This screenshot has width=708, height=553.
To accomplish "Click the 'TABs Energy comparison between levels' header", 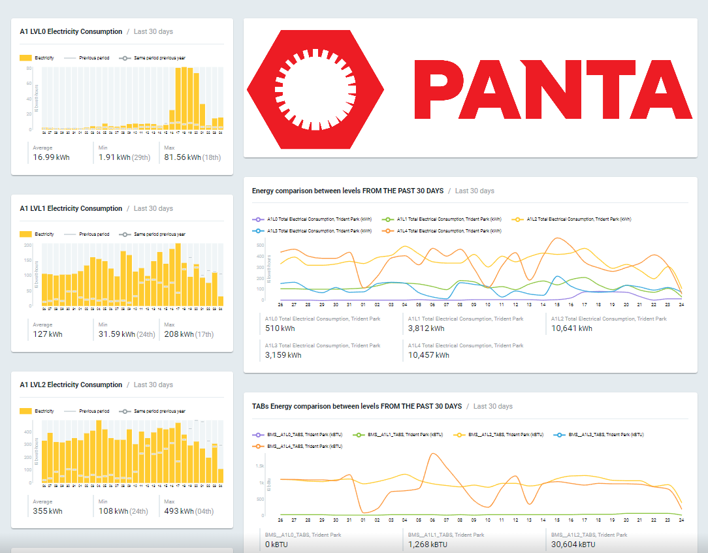I will click(x=357, y=405).
